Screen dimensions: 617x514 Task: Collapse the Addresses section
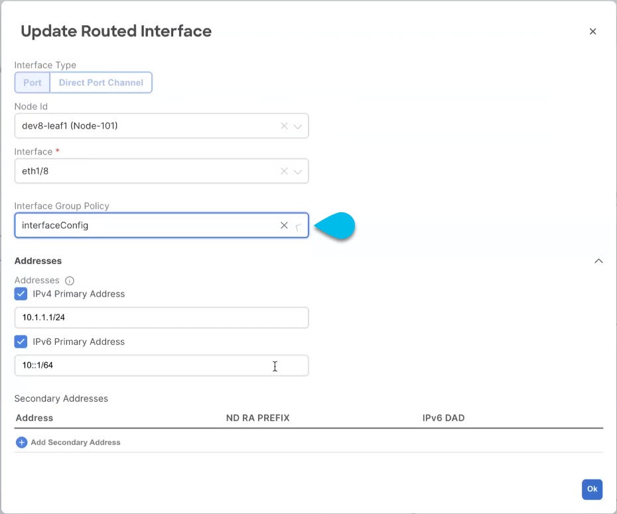click(x=598, y=261)
